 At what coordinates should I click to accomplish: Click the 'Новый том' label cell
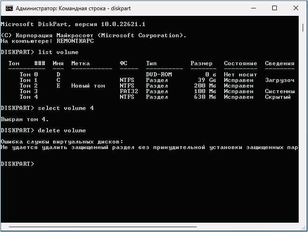pyautogui.click(x=88, y=86)
